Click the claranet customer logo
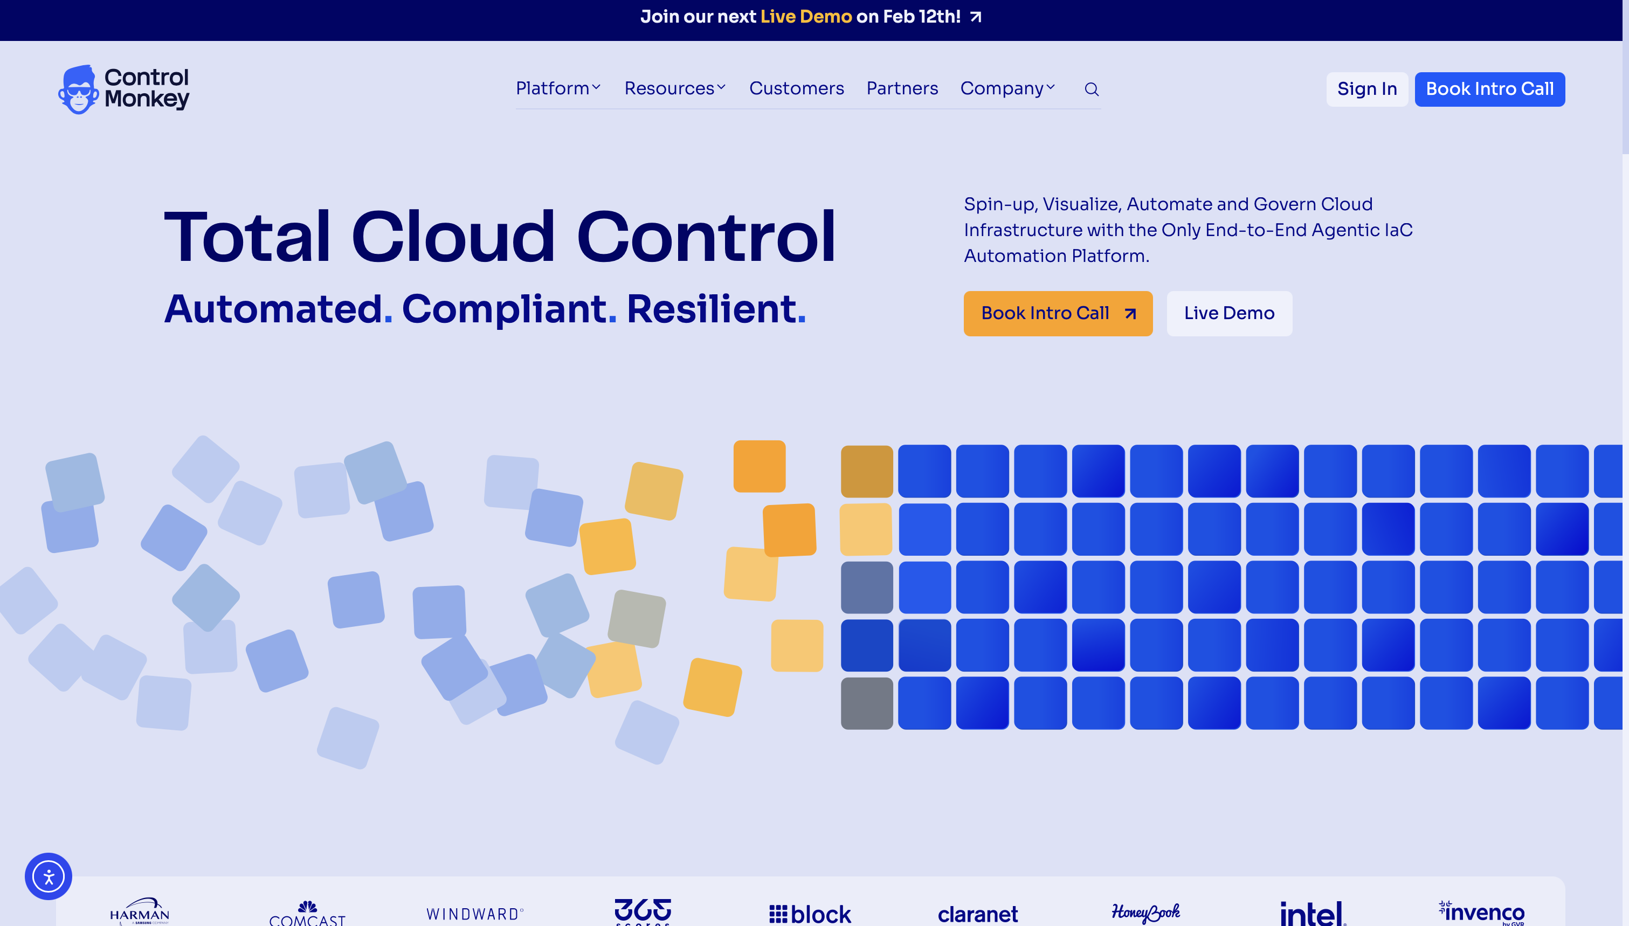 (977, 914)
